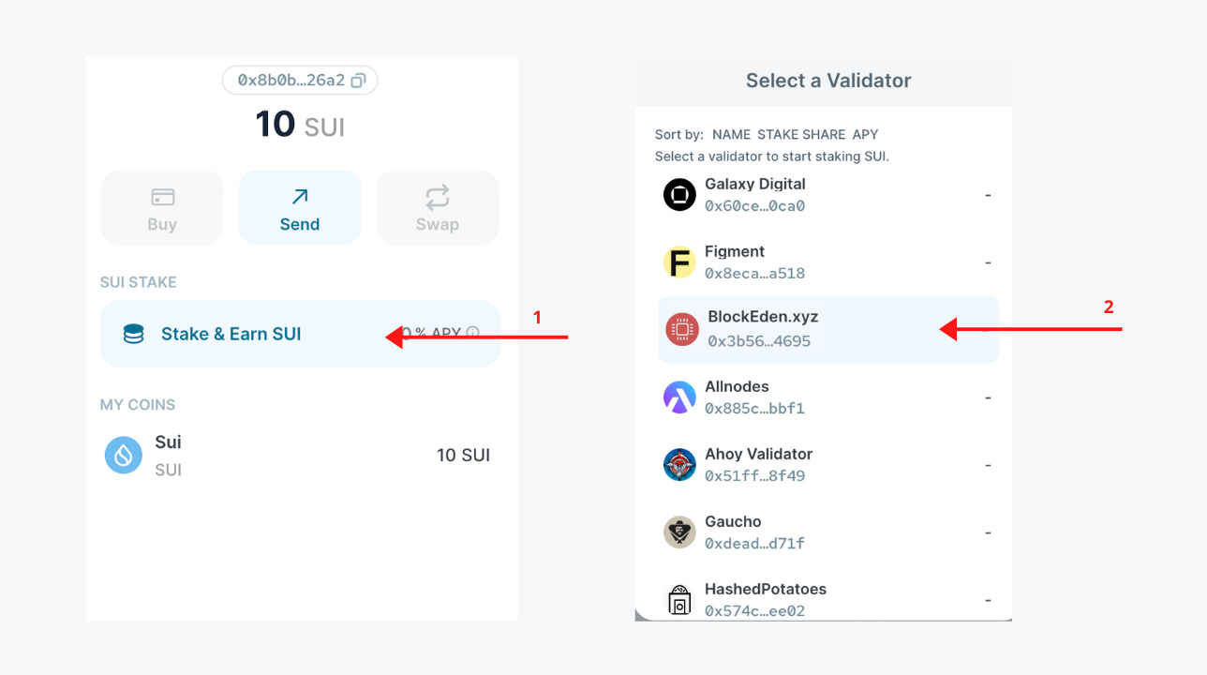Click the address 0x3b56…4695
This screenshot has height=675, width=1207.
tap(759, 341)
